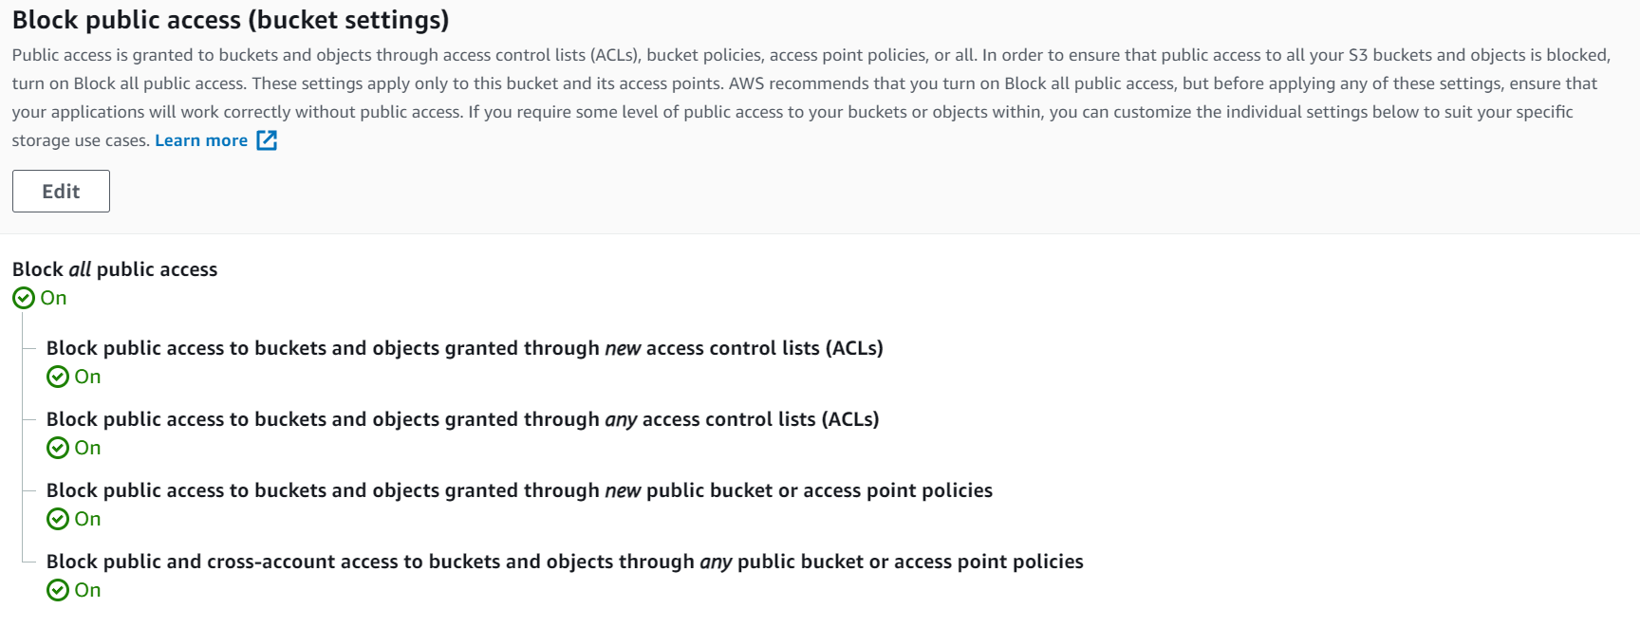Click the external link icon beside Learn more
This screenshot has width=1640, height=627.
[x=267, y=140]
